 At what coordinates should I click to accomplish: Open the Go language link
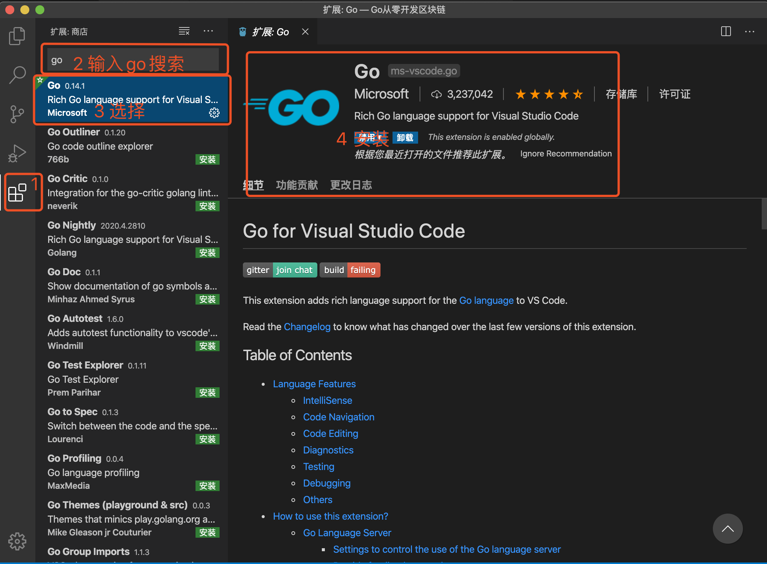click(x=486, y=300)
